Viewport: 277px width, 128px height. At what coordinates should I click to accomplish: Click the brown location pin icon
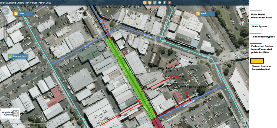[170, 2]
